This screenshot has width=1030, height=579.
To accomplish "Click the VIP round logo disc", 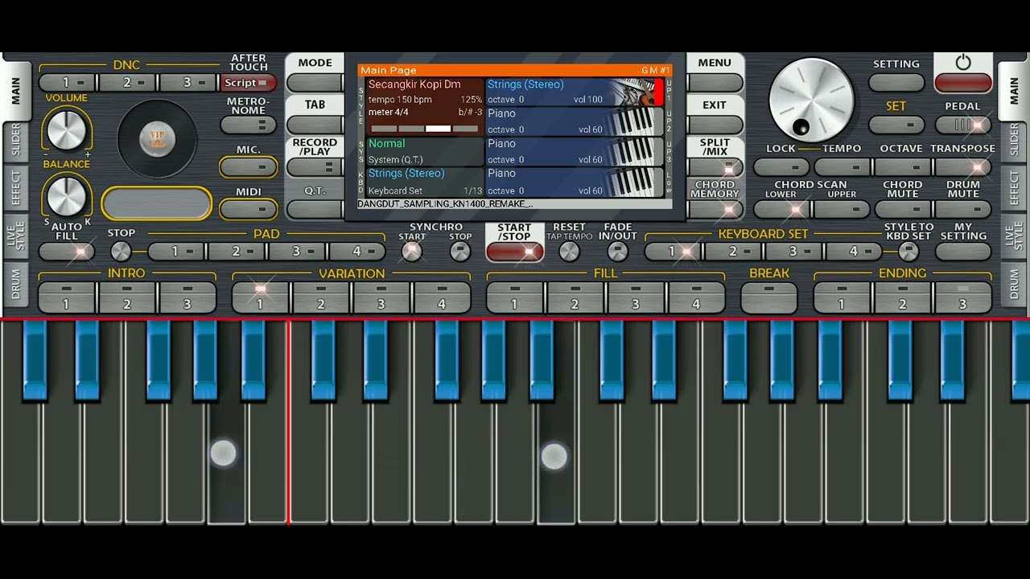I will [158, 139].
